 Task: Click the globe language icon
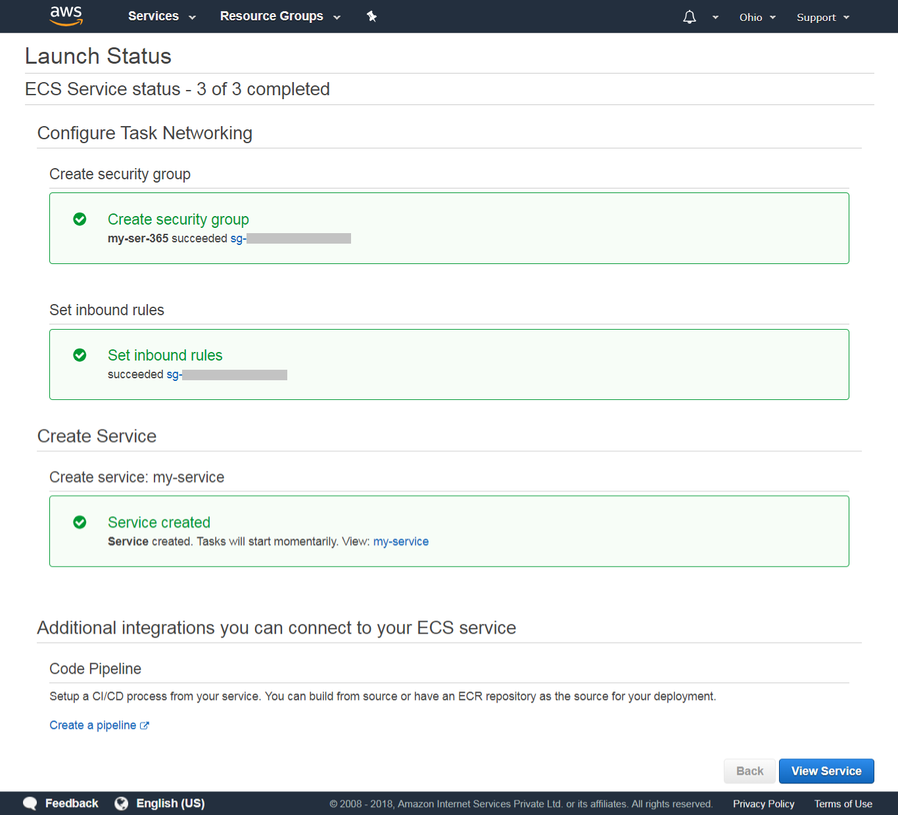coord(121,803)
